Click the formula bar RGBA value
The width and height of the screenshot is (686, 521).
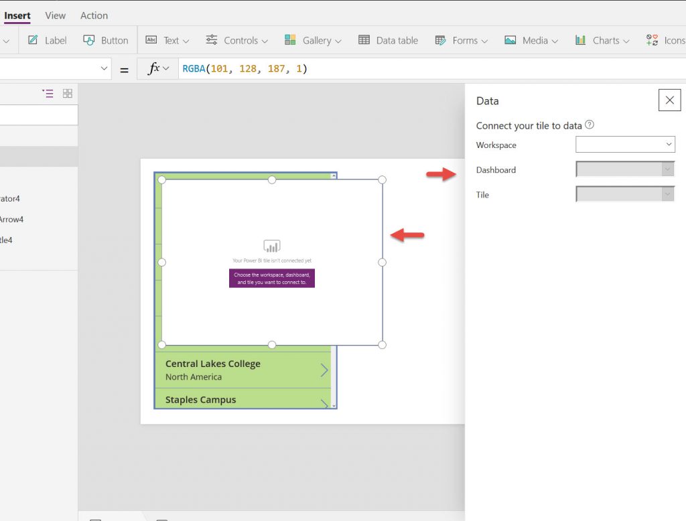[245, 68]
